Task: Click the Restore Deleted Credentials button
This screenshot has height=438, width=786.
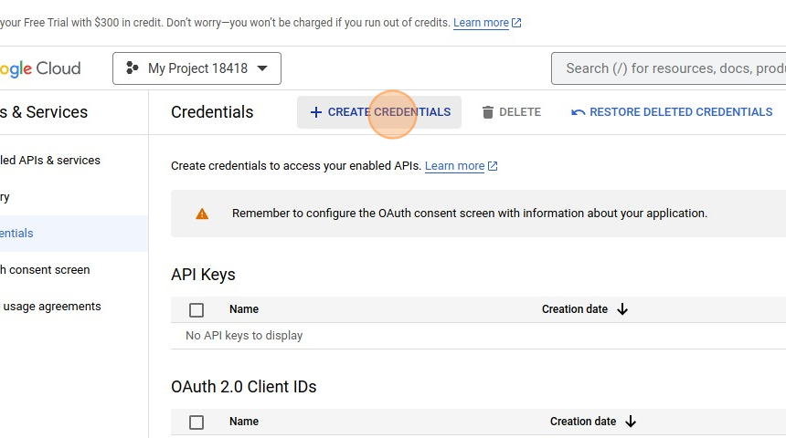Action: click(x=681, y=112)
